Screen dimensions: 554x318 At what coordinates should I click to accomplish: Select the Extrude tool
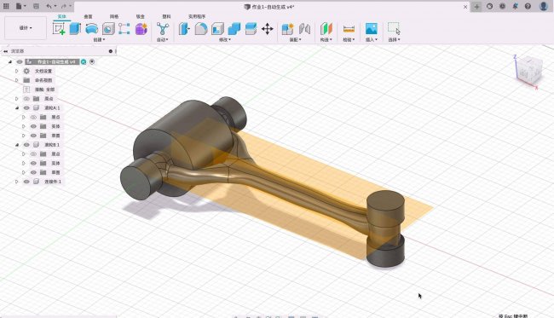tap(75, 29)
